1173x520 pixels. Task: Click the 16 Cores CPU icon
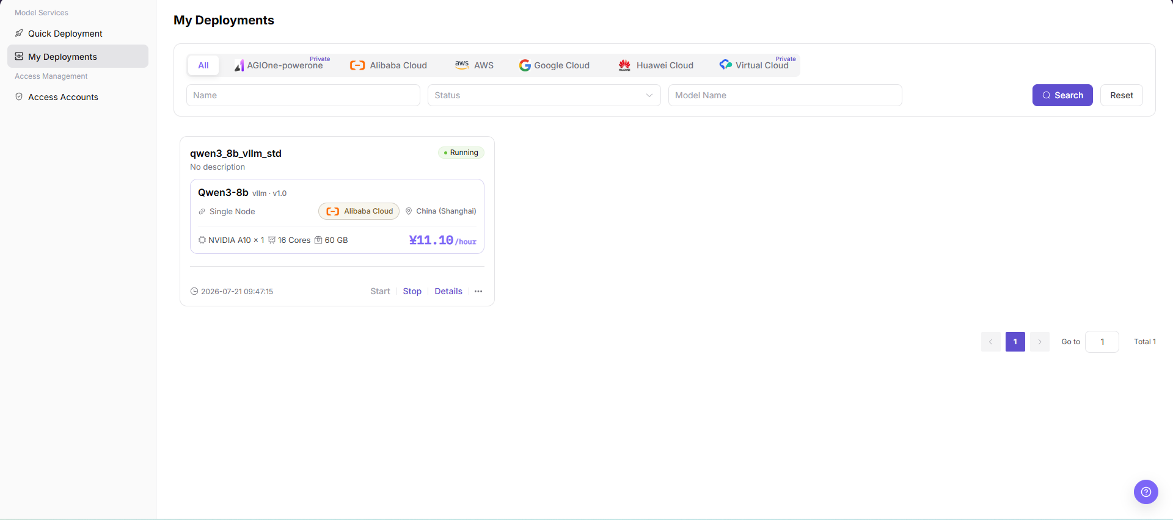(272, 240)
